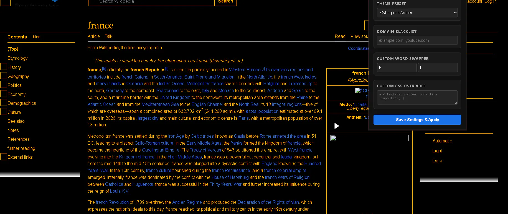Open the Mediterranean Sea link

[x=160, y=104]
